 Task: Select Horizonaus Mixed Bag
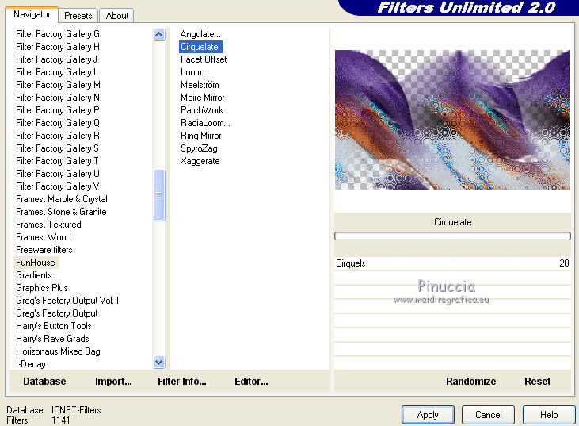tap(58, 351)
